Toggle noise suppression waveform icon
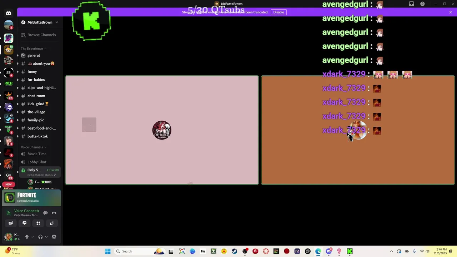 (45, 213)
